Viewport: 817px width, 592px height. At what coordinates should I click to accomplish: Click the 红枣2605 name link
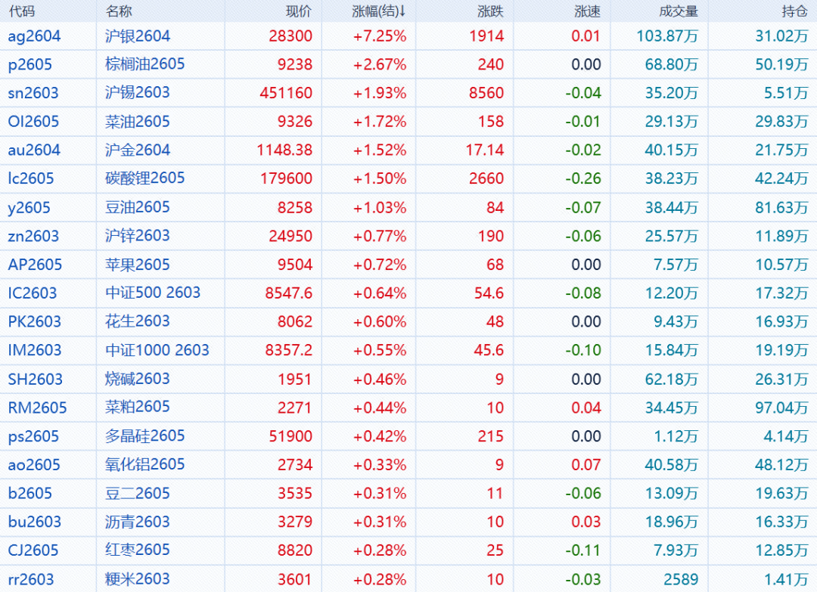pos(138,550)
